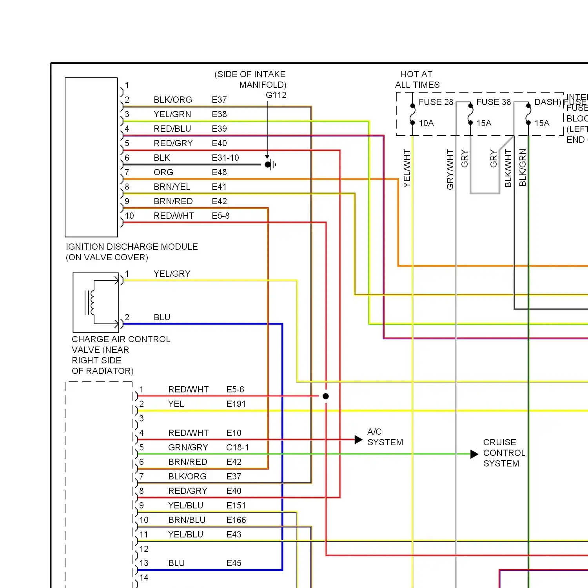Click the E166 connector code
The image size is (588, 588).
(x=236, y=520)
